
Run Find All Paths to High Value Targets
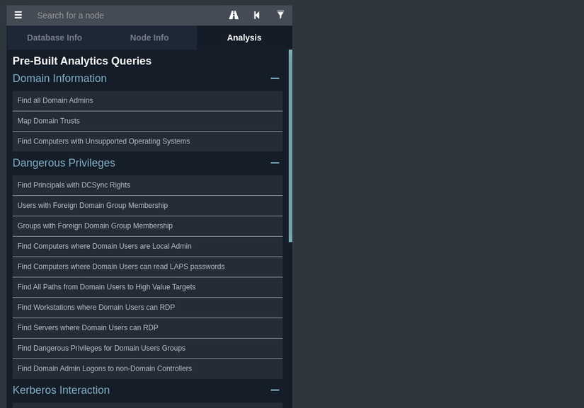147,287
